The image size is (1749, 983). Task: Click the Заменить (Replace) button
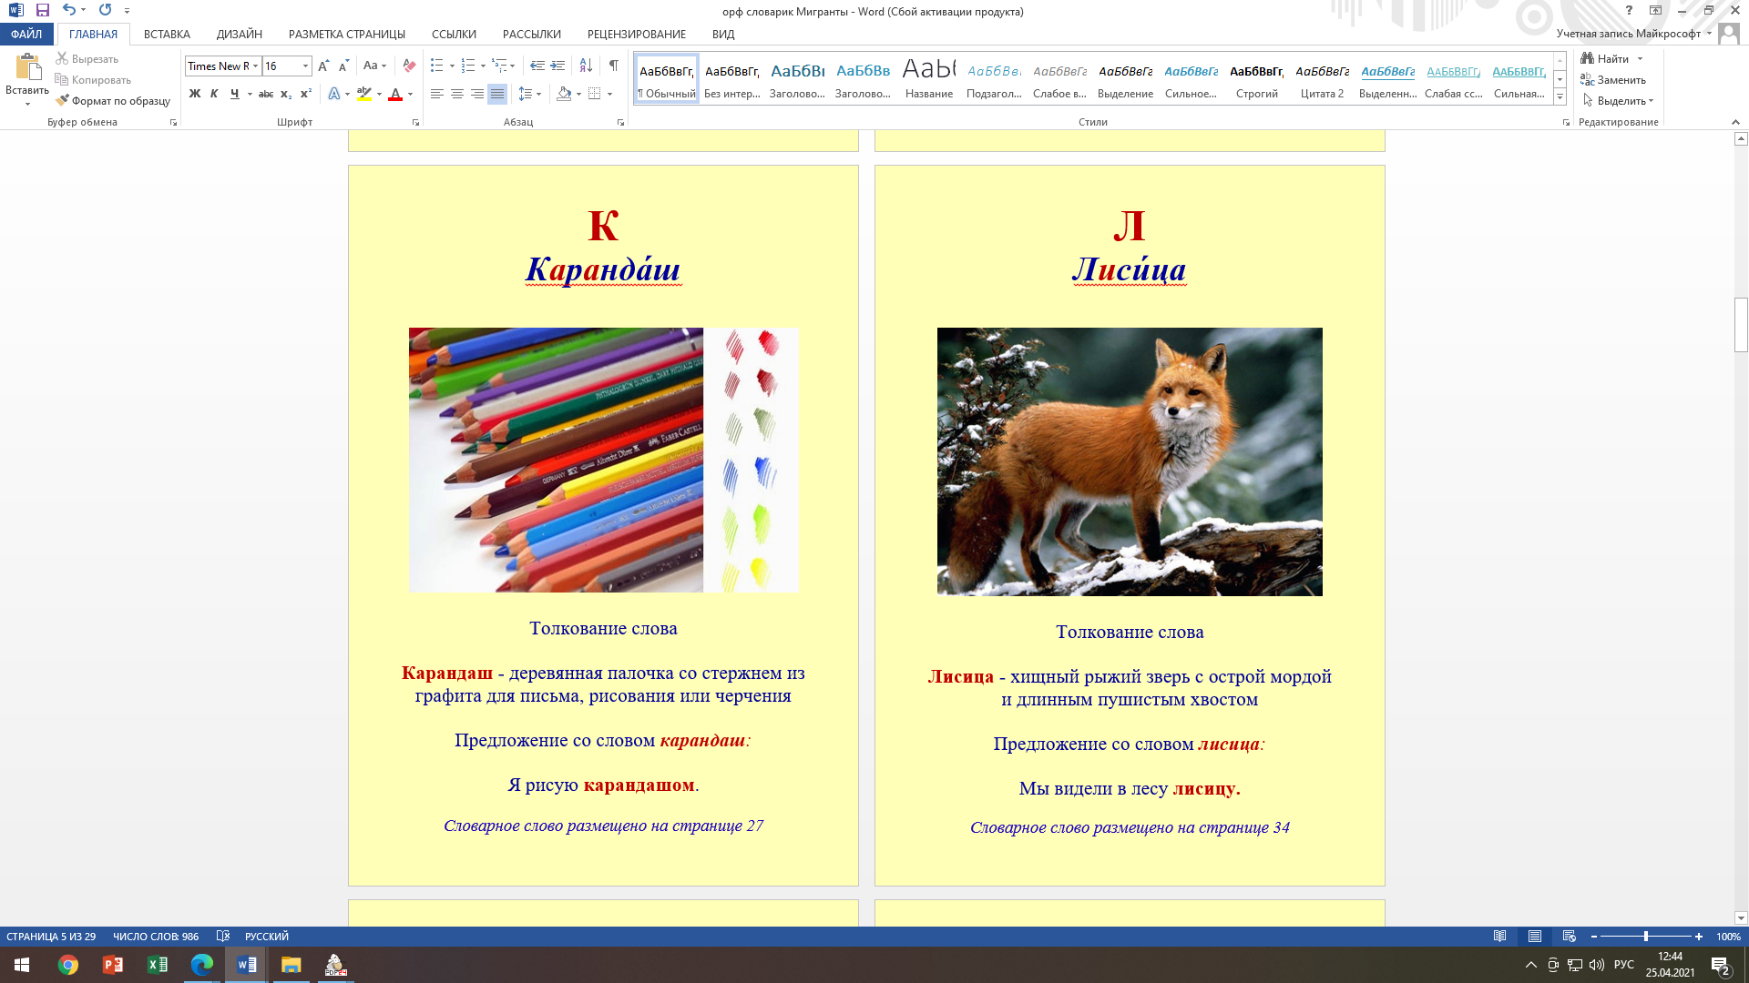click(x=1613, y=80)
